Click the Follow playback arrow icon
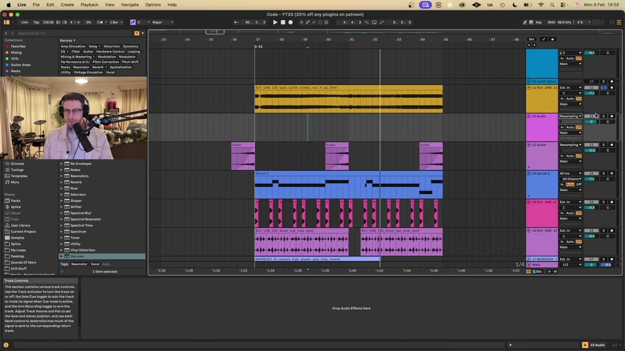Image resolution: width=625 pixels, height=351 pixels. (236, 22)
